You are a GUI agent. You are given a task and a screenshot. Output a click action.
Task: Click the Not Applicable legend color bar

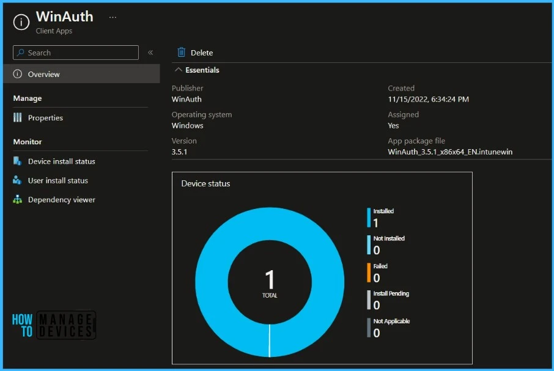coord(369,328)
